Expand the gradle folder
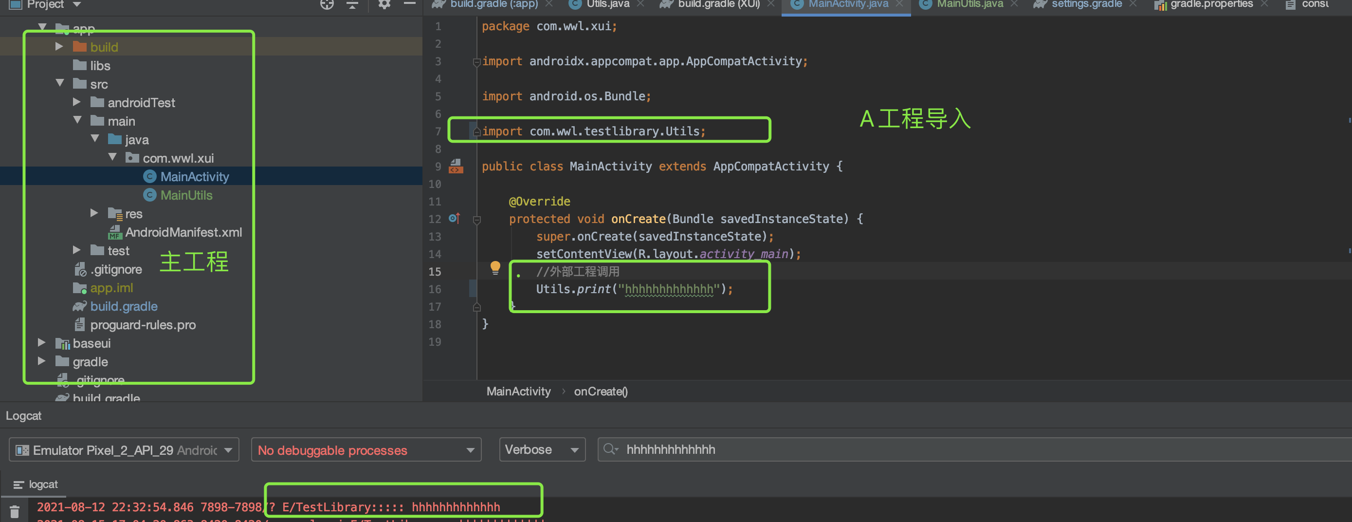The height and width of the screenshot is (522, 1352). 41,361
